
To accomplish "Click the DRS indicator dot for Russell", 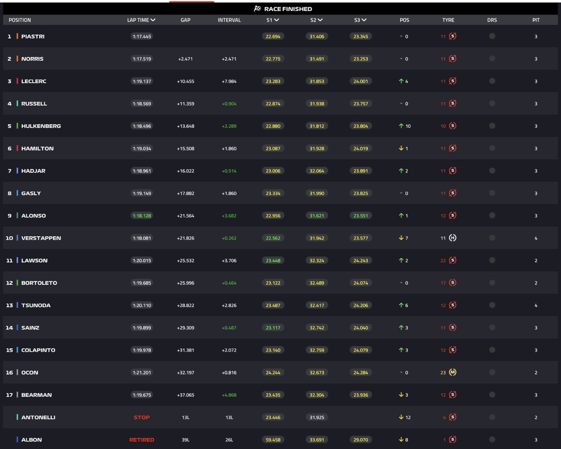I will 492,103.
